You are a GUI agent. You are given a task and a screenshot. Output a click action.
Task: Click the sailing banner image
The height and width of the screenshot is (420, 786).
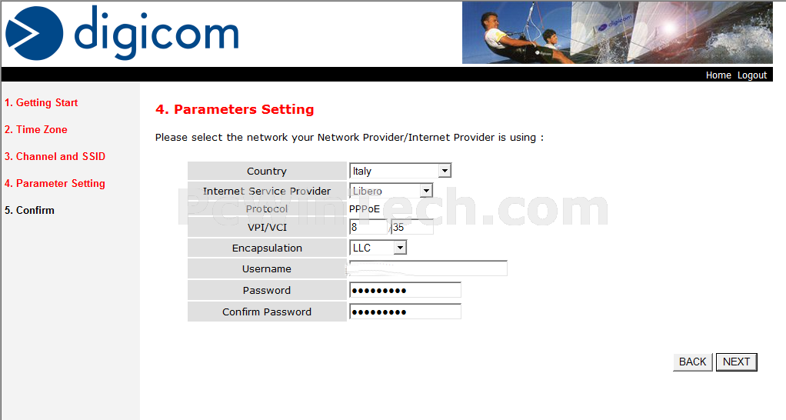click(x=617, y=32)
